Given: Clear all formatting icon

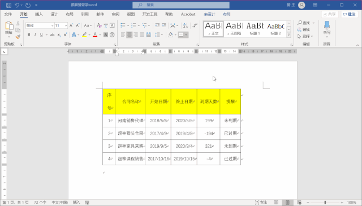Looking at the screenshot, I should coord(100,25).
